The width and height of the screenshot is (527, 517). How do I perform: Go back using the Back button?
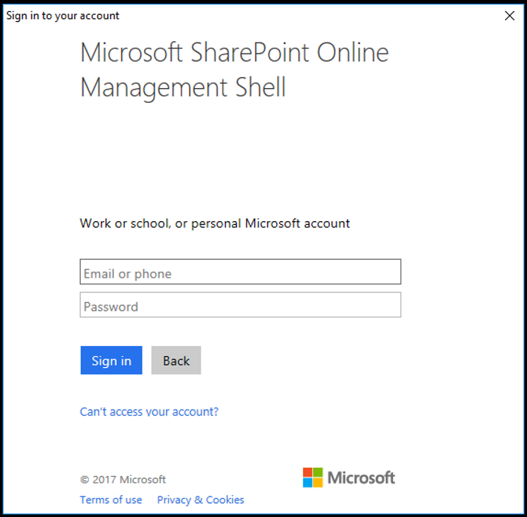tap(176, 361)
